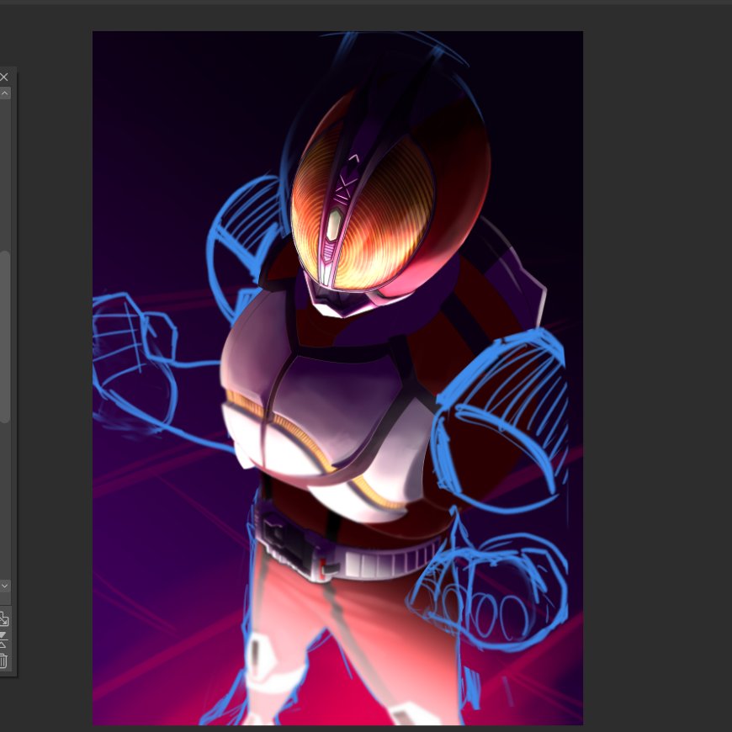Delete the layer with the trash icon

[x=3, y=661]
